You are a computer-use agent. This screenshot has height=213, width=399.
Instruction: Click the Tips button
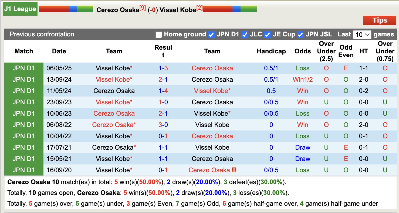379,20
